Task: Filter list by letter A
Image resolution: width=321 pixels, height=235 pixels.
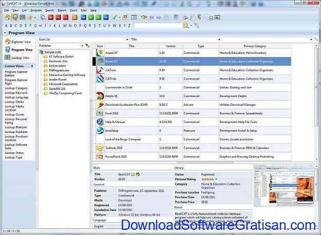Action: click(x=6, y=26)
